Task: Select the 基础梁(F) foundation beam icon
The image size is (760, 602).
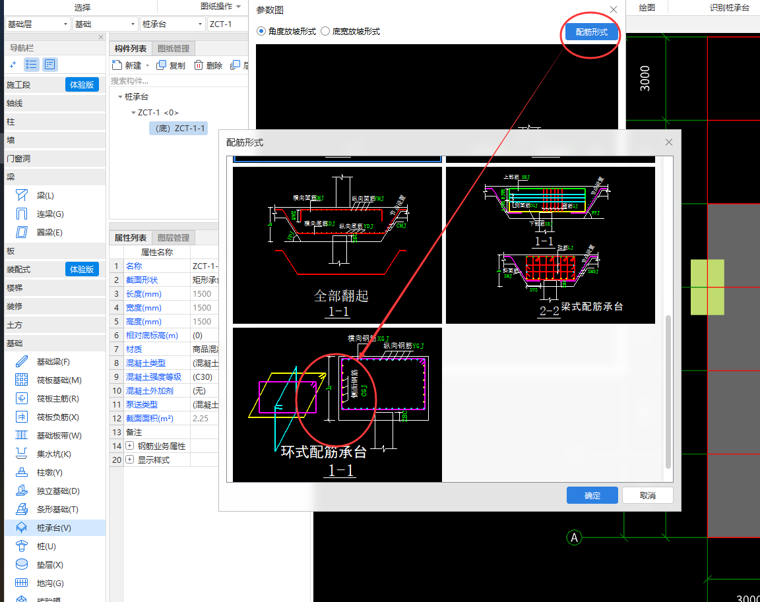Action: 21,361
